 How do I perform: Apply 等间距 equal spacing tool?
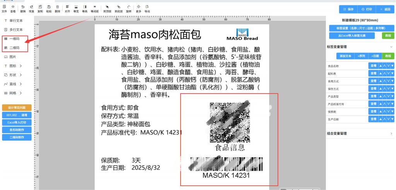[x=95, y=9]
